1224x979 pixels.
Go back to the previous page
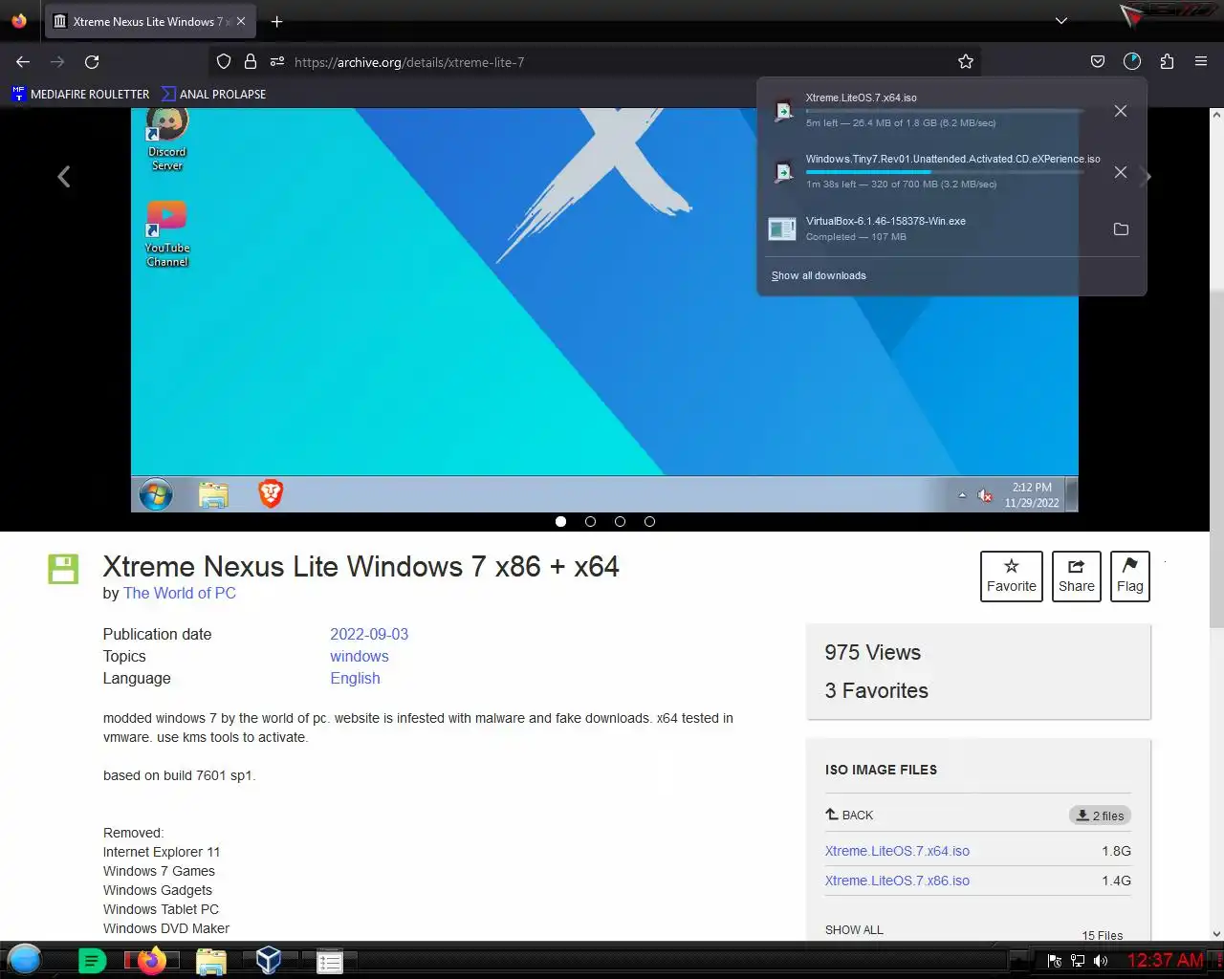click(23, 62)
